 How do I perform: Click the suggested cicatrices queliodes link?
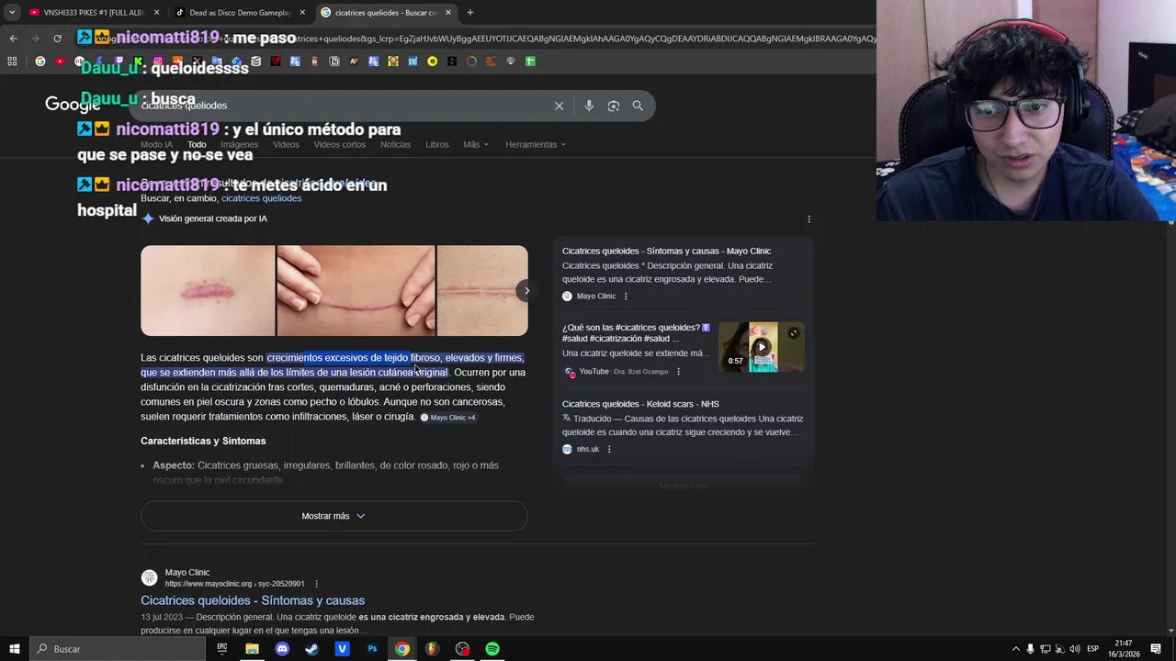pos(261,198)
